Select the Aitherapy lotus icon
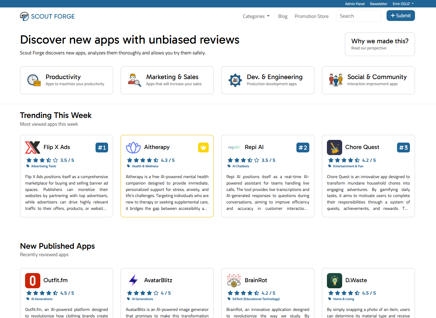Viewport: 436px width, 318px height. click(x=133, y=147)
